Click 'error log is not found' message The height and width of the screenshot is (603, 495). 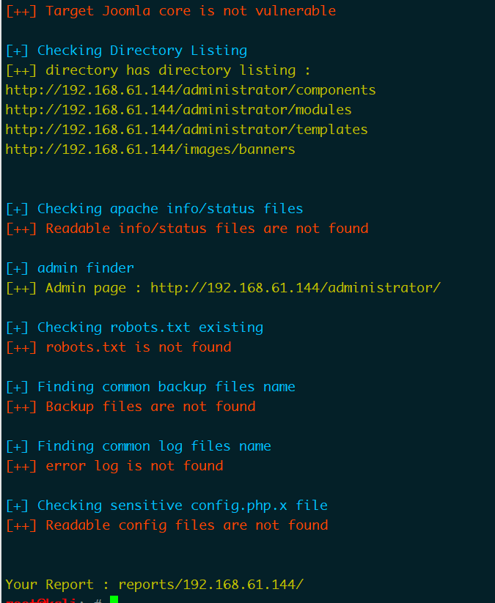click(134, 466)
